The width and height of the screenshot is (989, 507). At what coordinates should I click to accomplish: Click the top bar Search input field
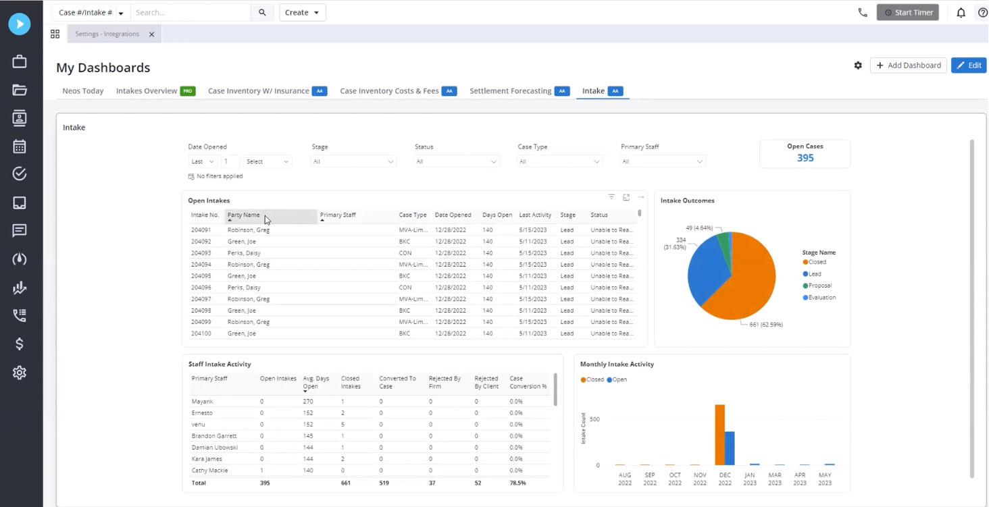point(191,12)
